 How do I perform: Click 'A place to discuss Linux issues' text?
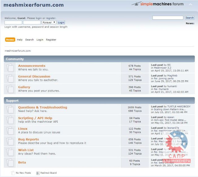[39, 133]
